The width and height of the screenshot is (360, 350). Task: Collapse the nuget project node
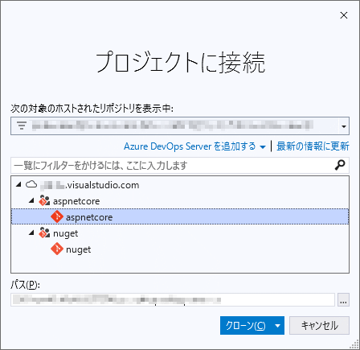pyautogui.click(x=31, y=233)
